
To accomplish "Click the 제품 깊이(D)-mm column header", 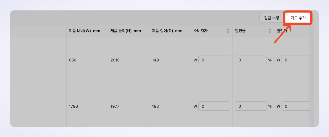I will [167, 31].
